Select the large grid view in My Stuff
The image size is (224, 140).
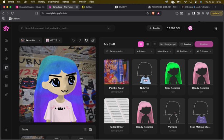(x=141, y=44)
